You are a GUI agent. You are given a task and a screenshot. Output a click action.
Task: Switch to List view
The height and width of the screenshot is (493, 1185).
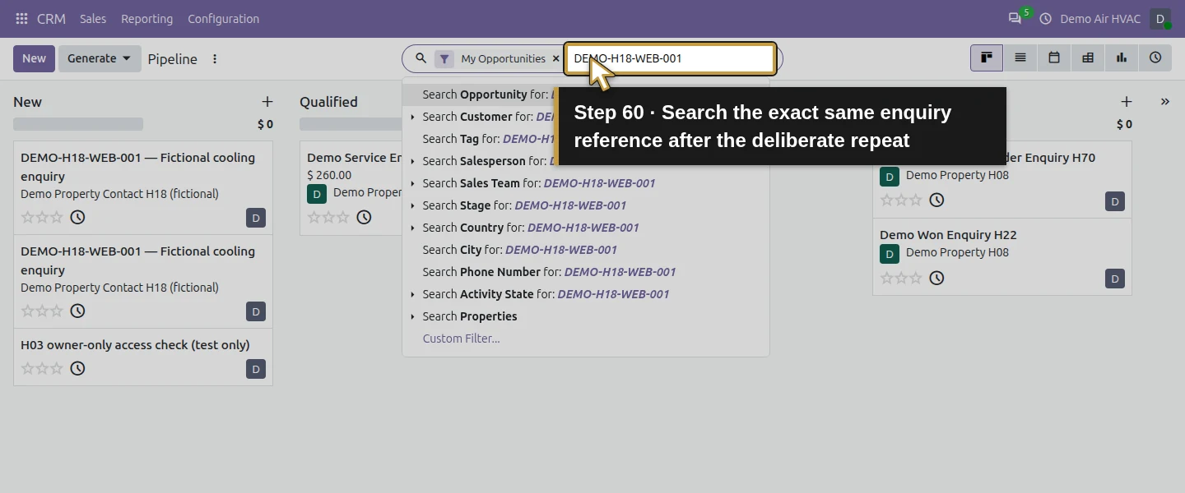[1020, 58]
